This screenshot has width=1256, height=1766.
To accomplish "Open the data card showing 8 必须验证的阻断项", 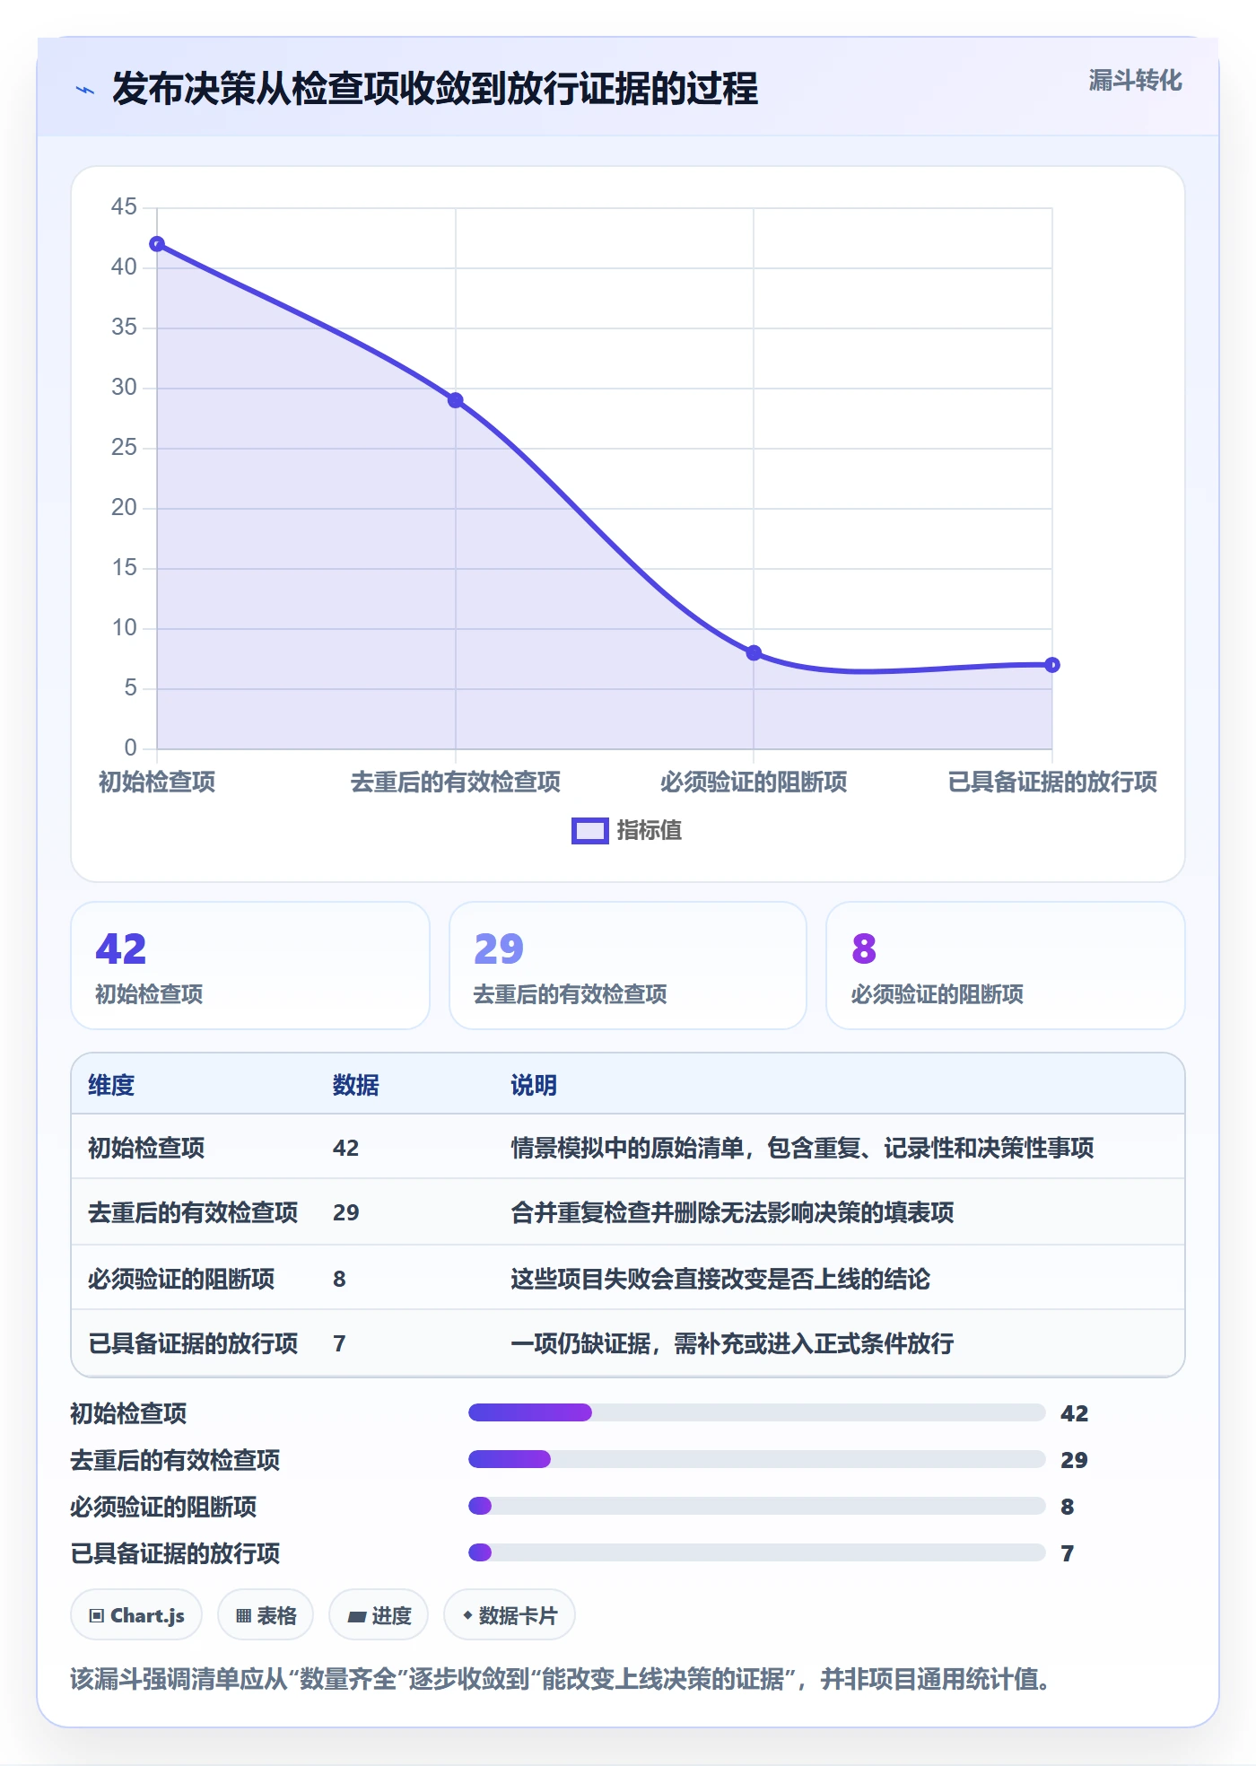I will coord(1006,966).
